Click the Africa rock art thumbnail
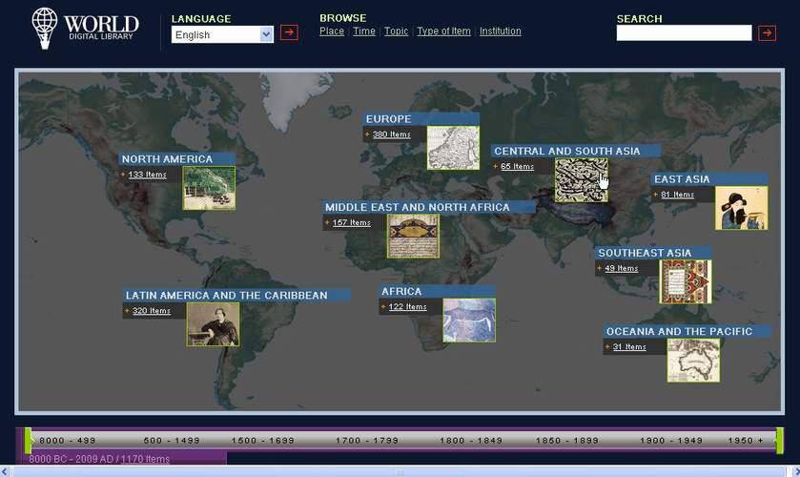Screen dimensions: 800x477 coord(469,321)
